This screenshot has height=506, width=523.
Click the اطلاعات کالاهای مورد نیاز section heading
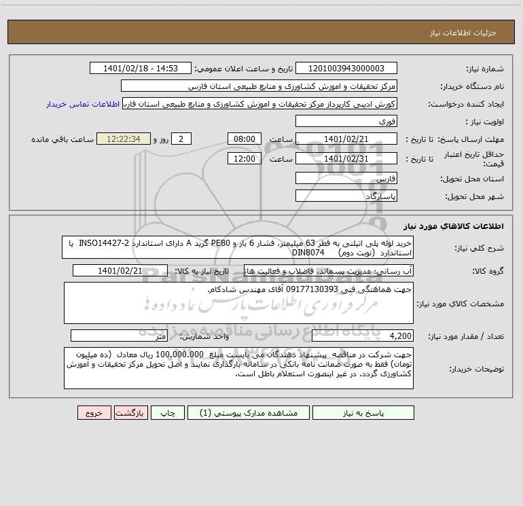tap(454, 226)
